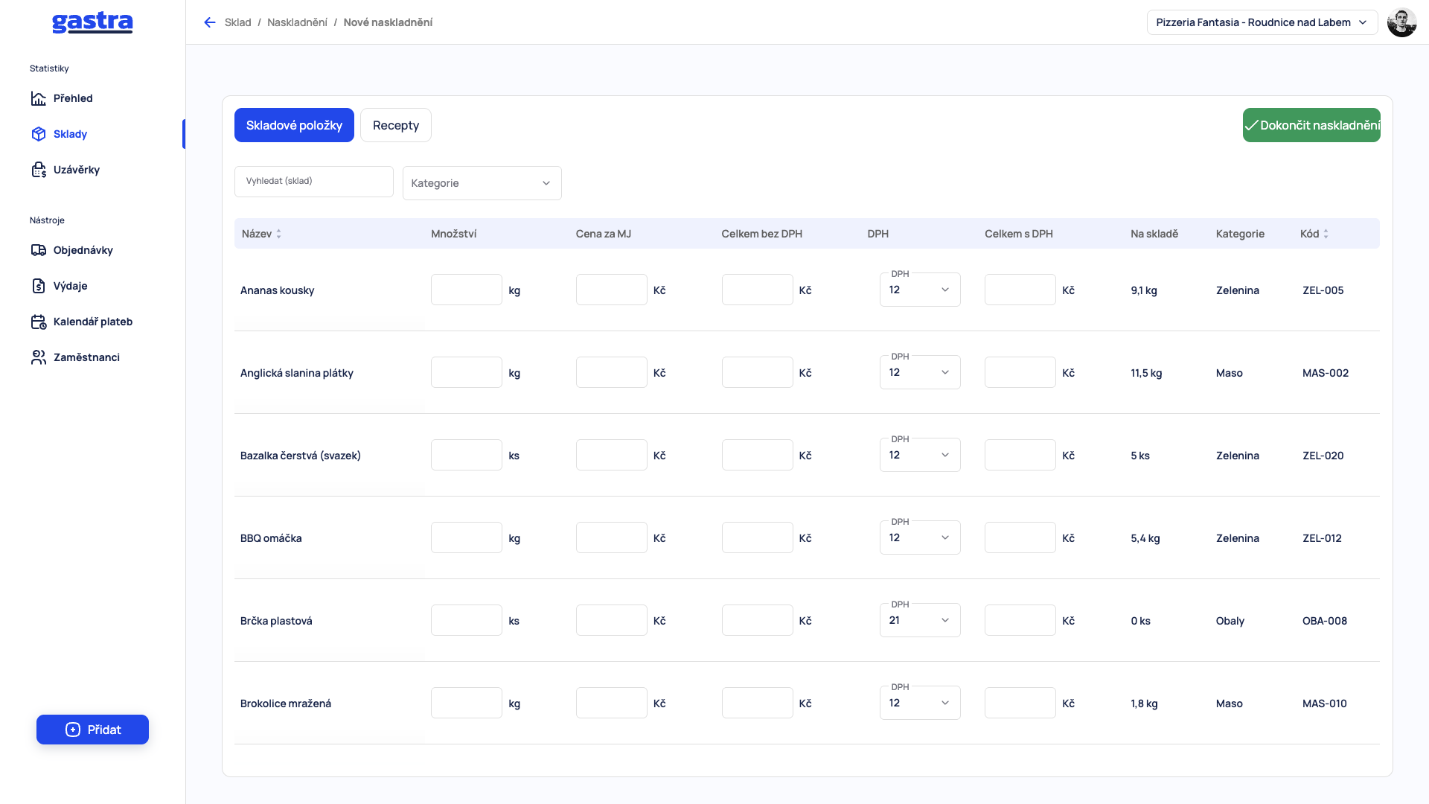This screenshot has height=804, width=1429.
Task: Click Množství field for Ananas kousky
Action: pyautogui.click(x=467, y=290)
